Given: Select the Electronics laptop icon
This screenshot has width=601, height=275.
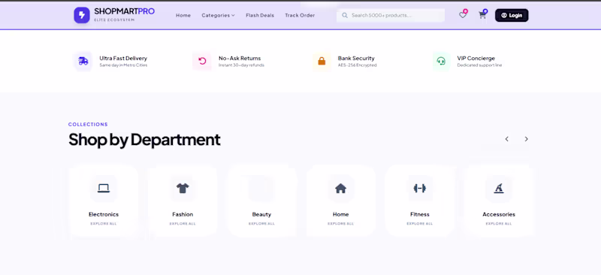Looking at the screenshot, I should 104,189.
